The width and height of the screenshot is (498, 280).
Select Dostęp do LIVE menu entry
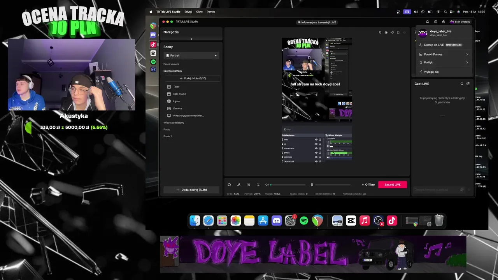[443, 45]
